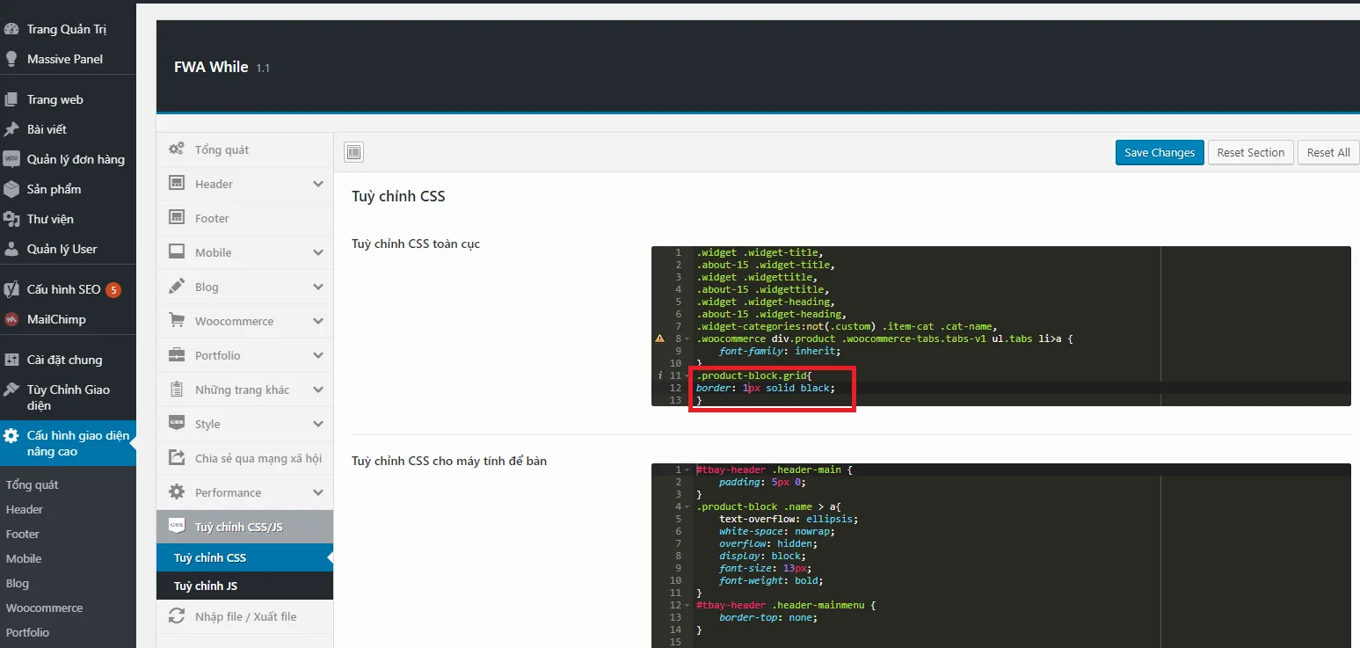Click the briefcase icon next to Portfolio
This screenshot has width=1360, height=648.
coord(177,355)
